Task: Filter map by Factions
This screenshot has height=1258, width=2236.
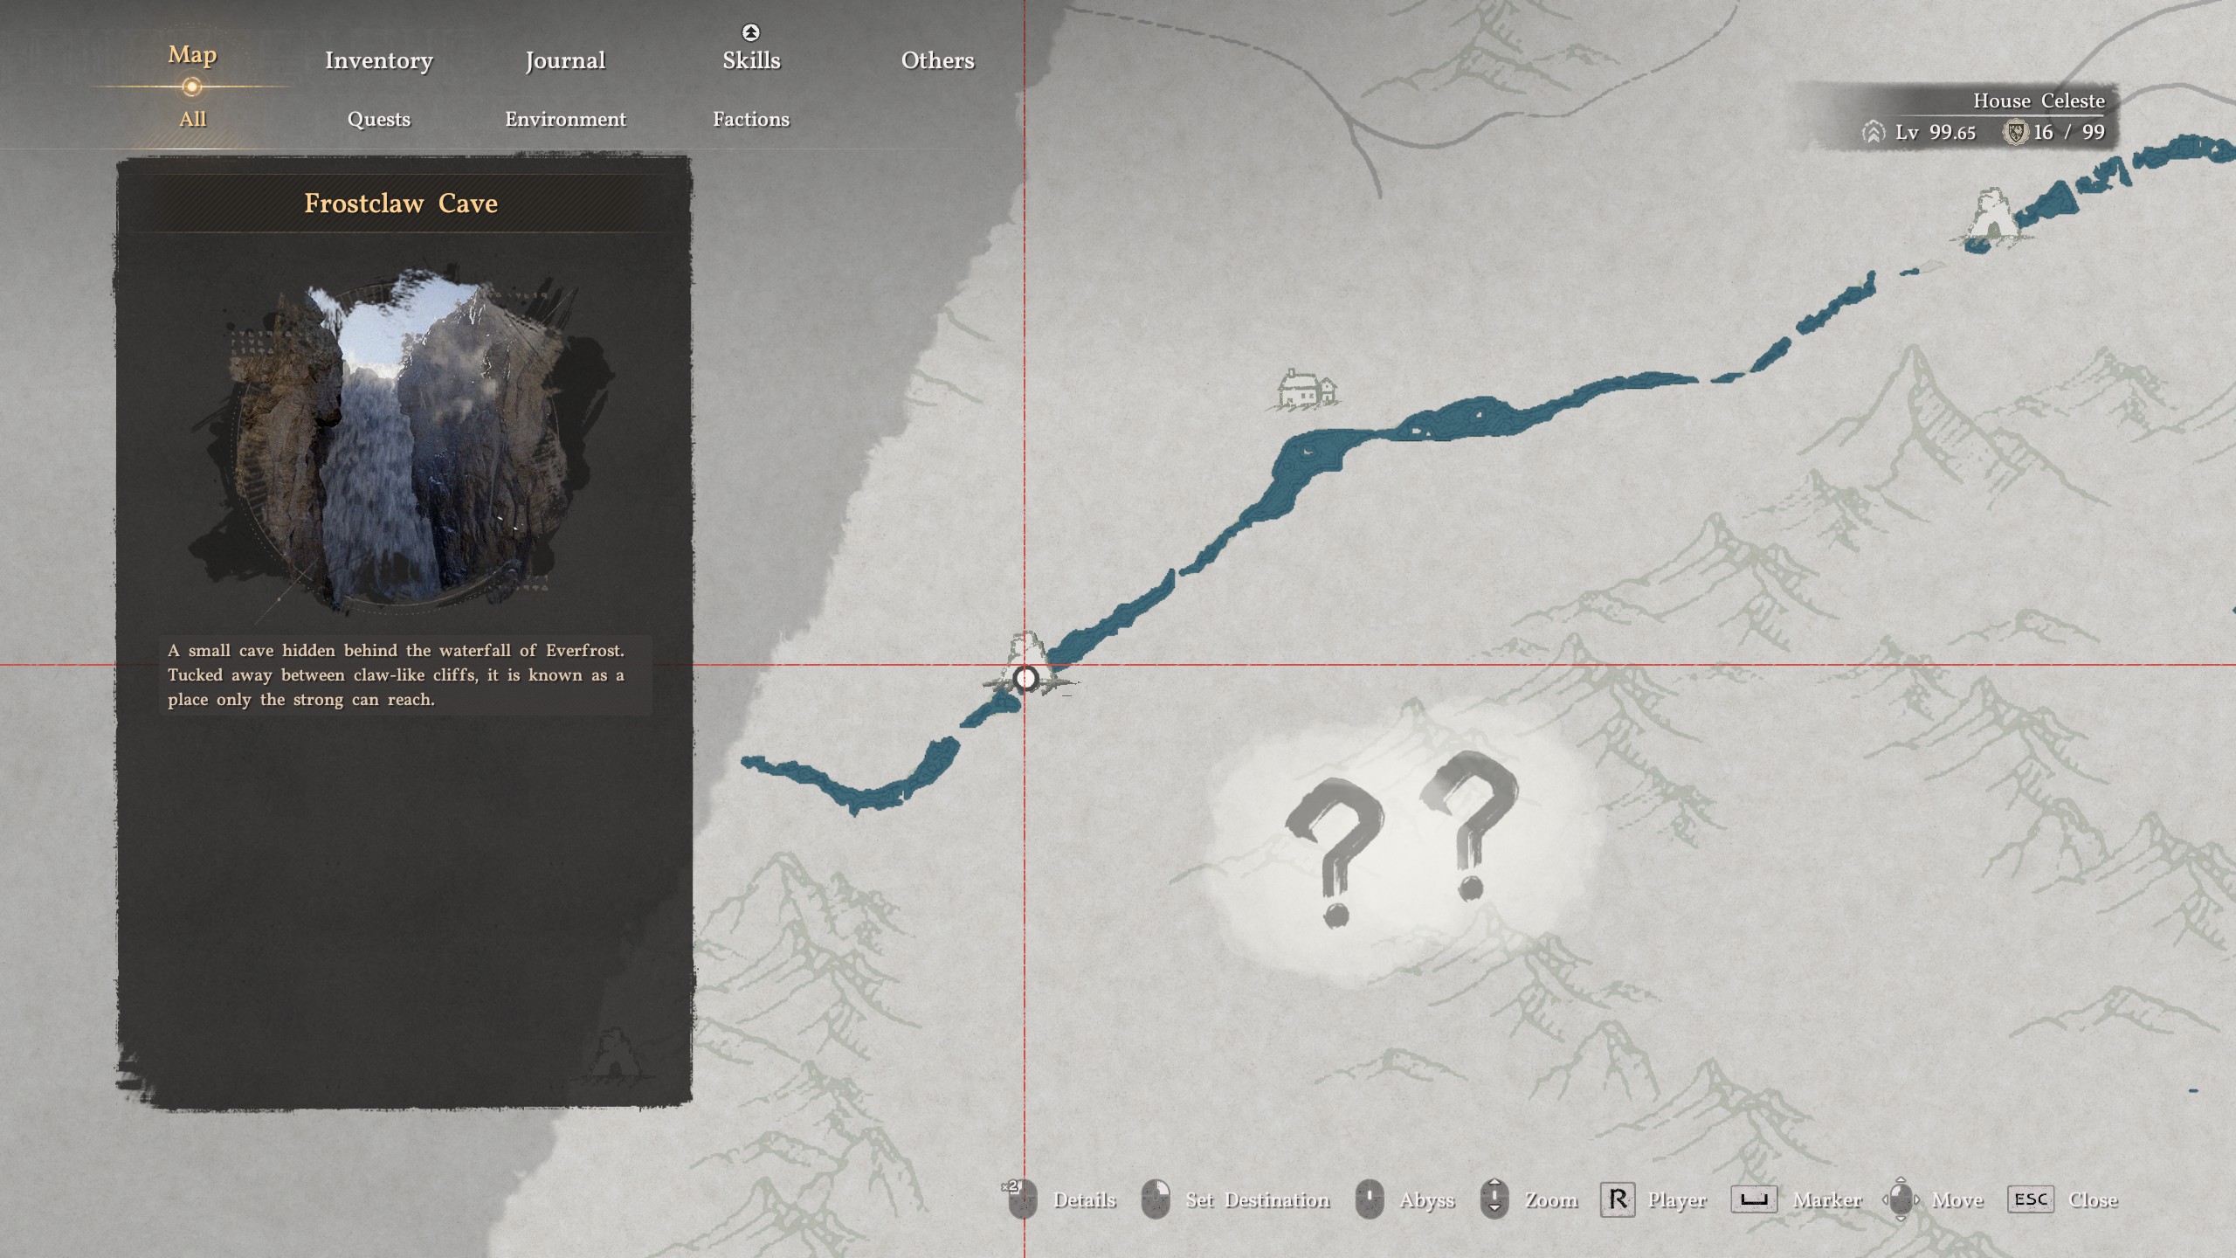Action: point(751,119)
